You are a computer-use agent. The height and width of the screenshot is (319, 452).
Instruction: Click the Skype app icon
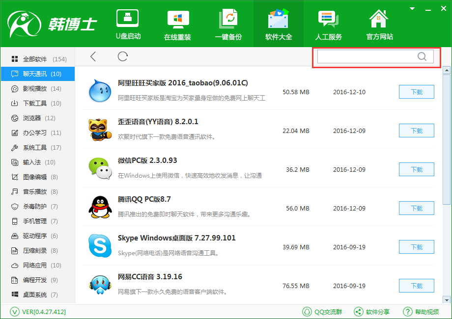[100, 246]
